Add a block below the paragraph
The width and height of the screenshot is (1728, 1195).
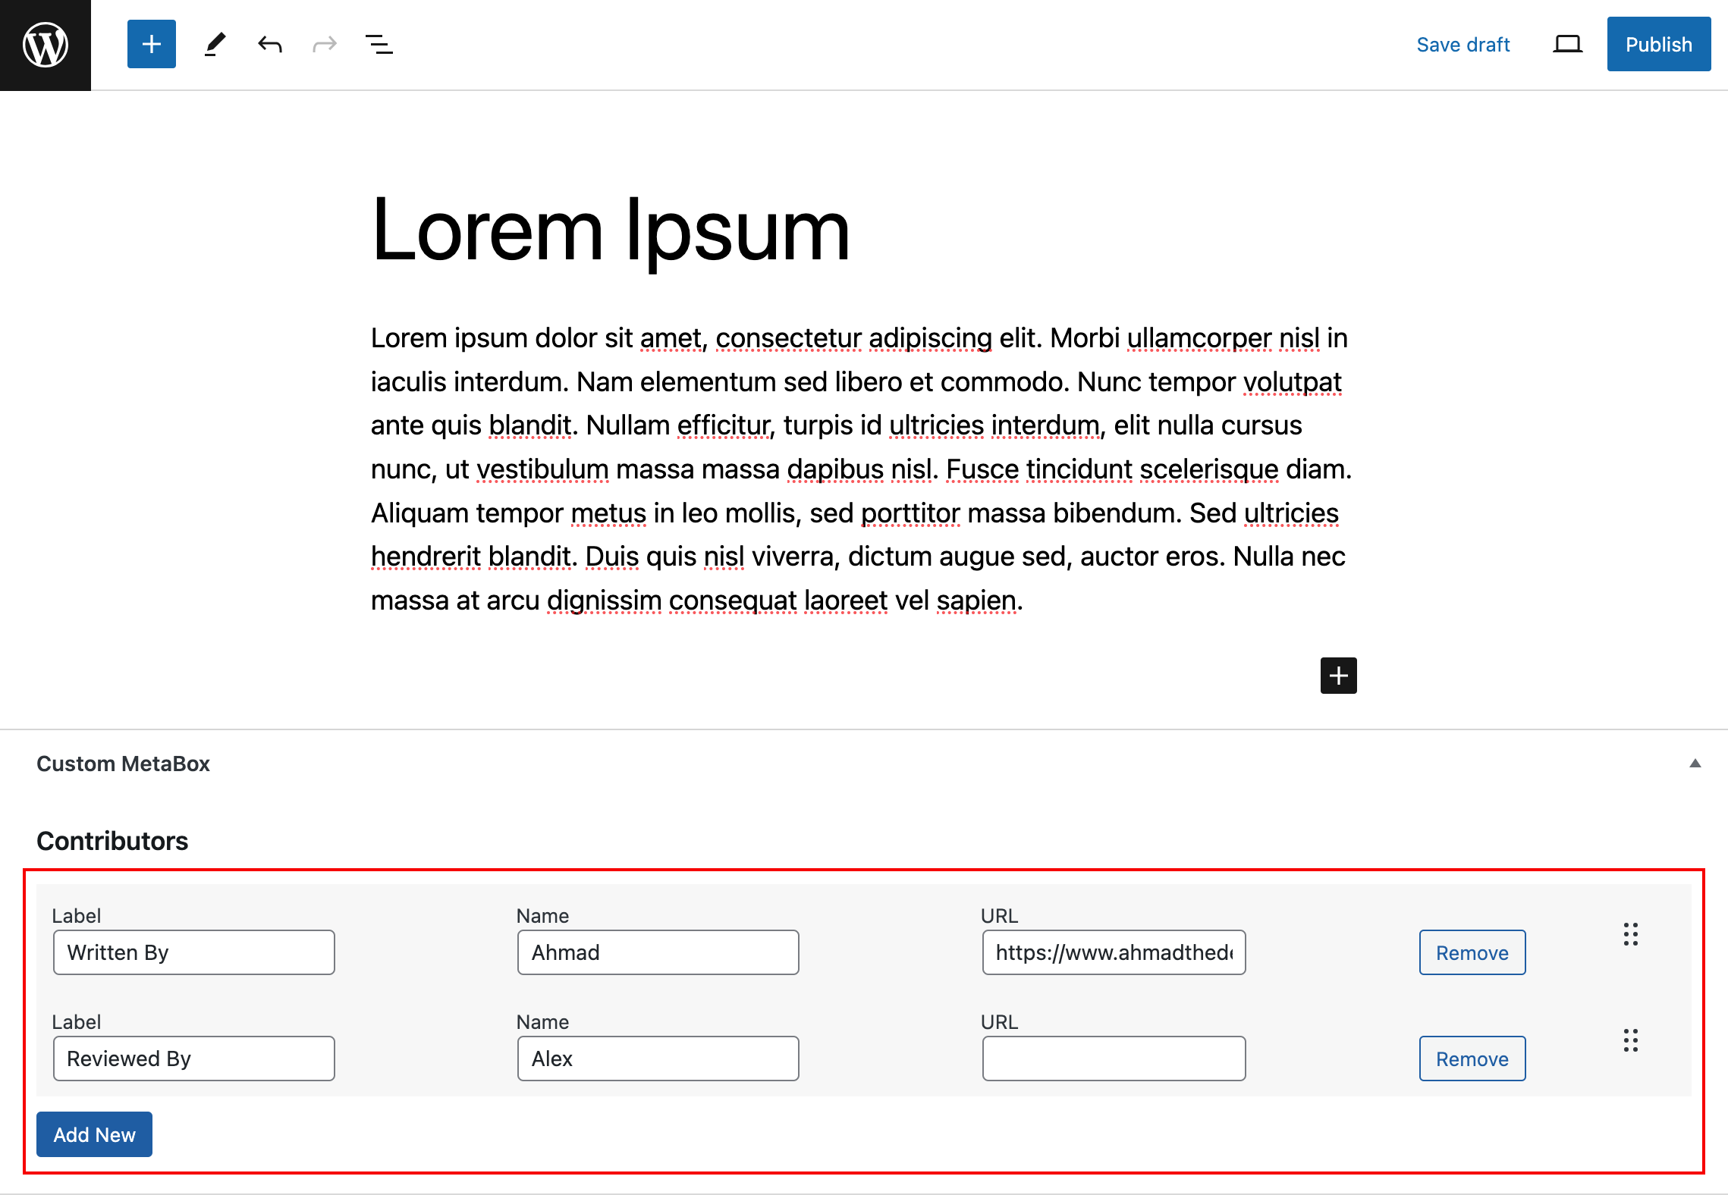point(1339,676)
